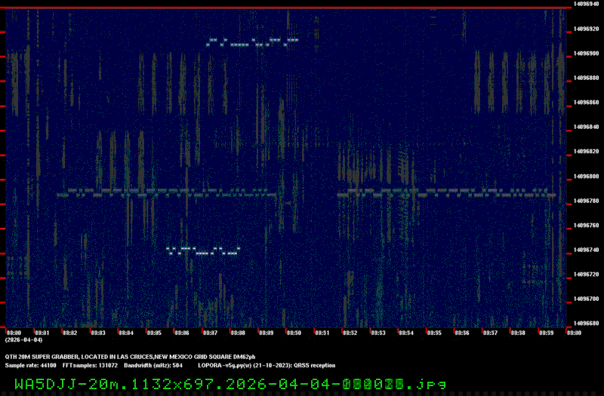Click the 00:02 time axis label

69,333
